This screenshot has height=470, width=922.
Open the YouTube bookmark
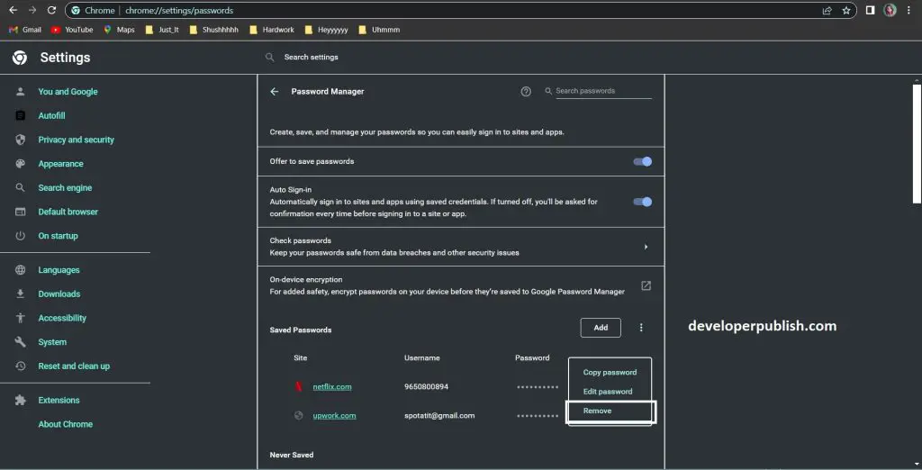tap(72, 30)
